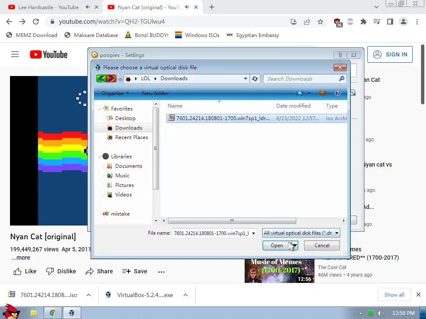Click the LOL breadcrumb in address bar
Viewport: 426px width, 319px height.
point(145,79)
